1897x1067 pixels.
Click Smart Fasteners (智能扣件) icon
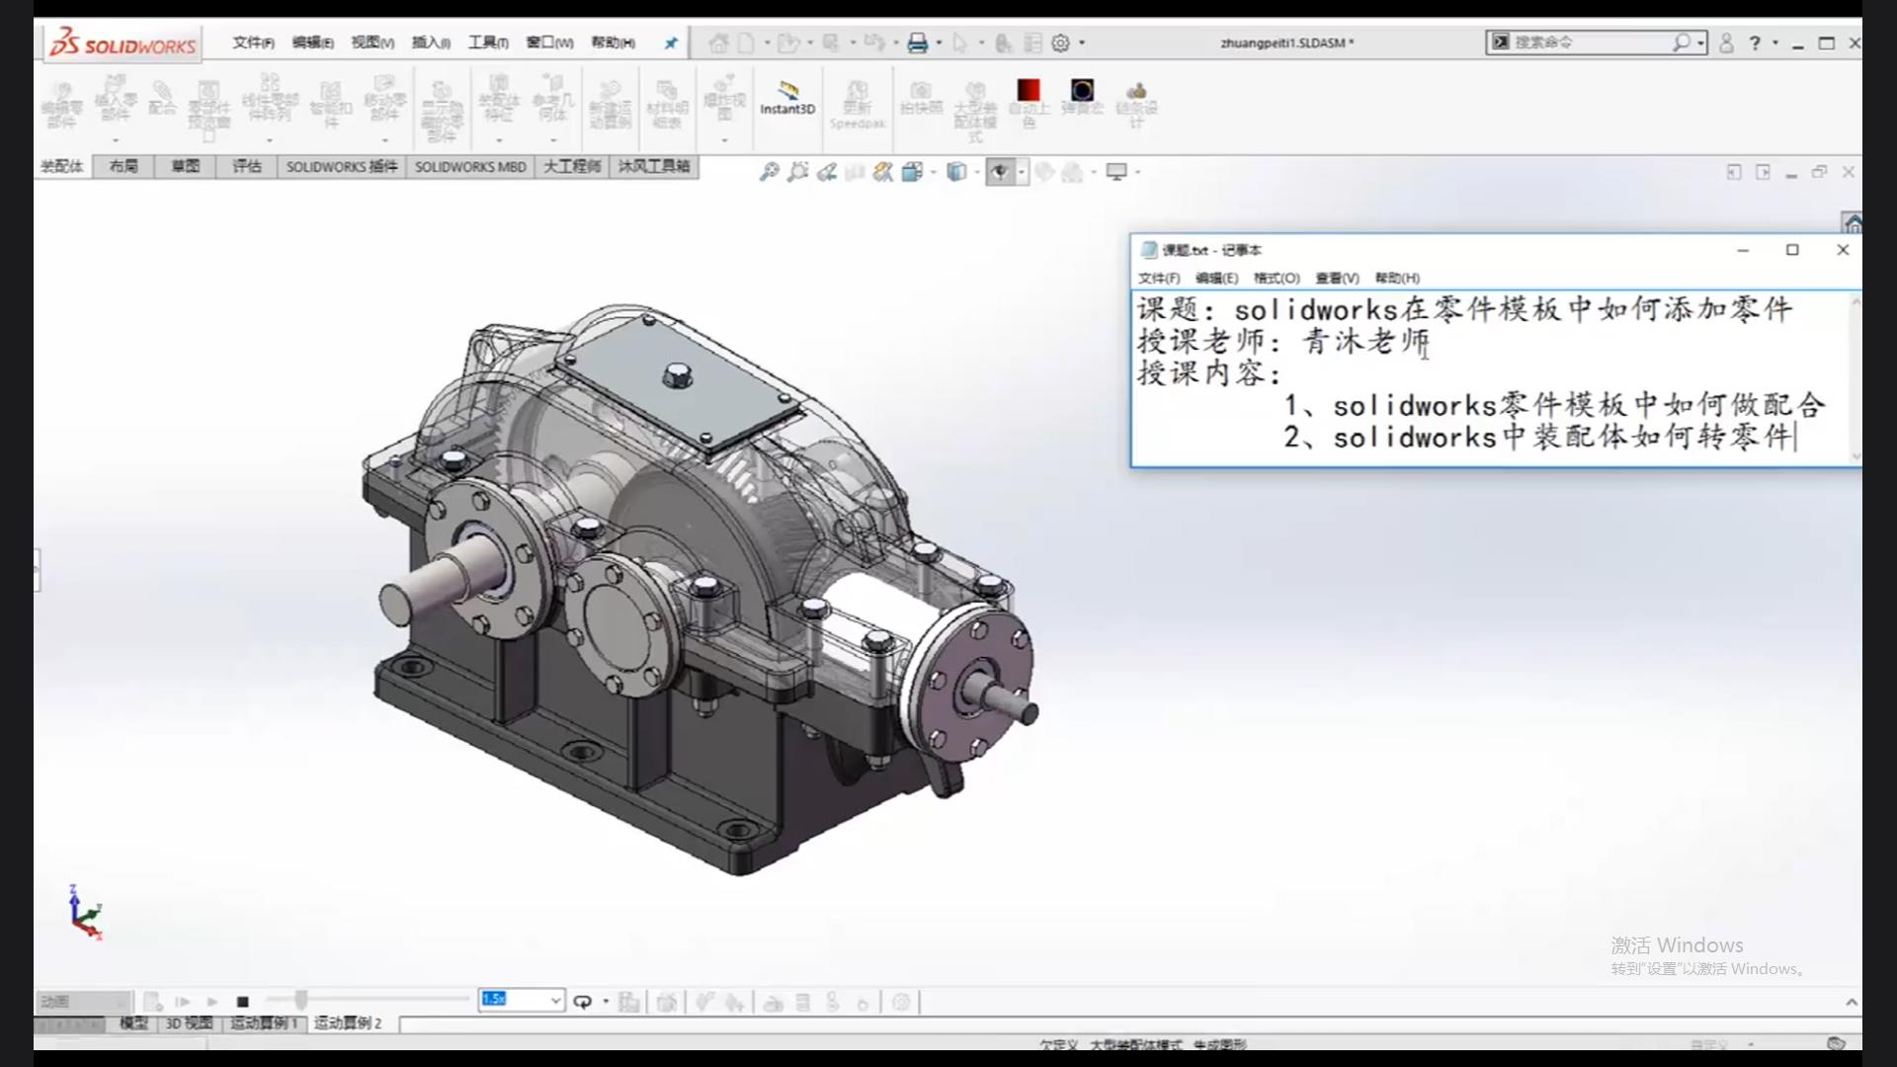[331, 105]
